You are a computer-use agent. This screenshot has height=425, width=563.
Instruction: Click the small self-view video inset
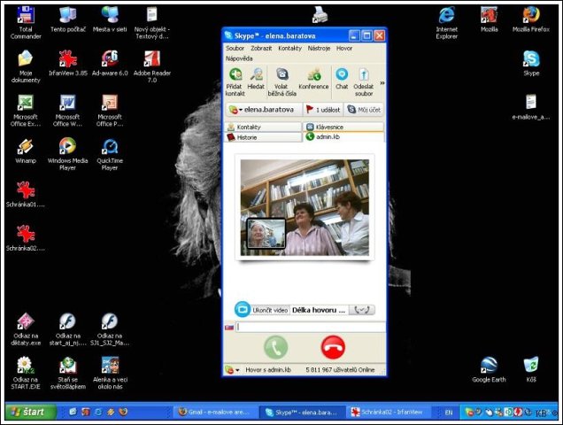[x=266, y=234]
